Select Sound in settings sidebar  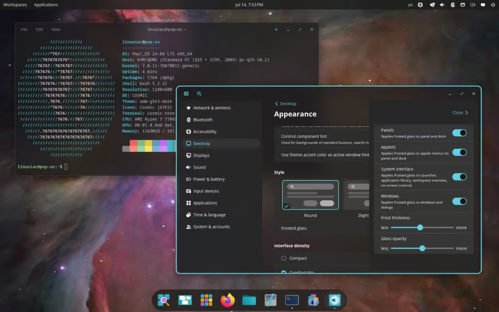(x=221, y=167)
